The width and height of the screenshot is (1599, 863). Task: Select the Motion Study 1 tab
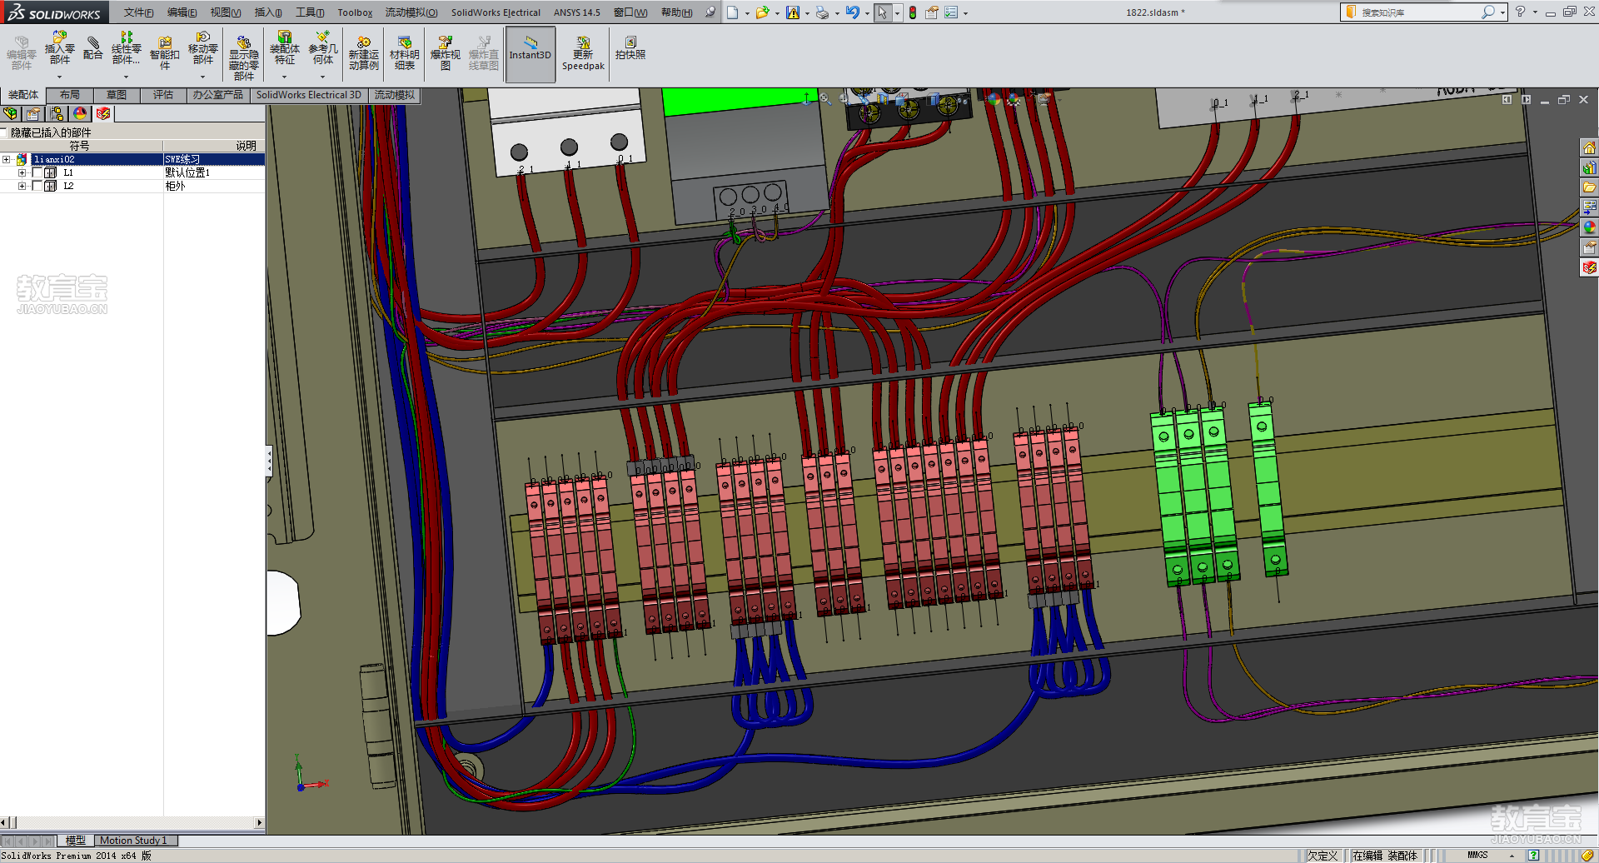tap(133, 841)
